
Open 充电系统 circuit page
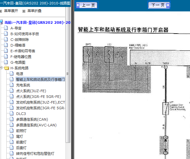23,85
